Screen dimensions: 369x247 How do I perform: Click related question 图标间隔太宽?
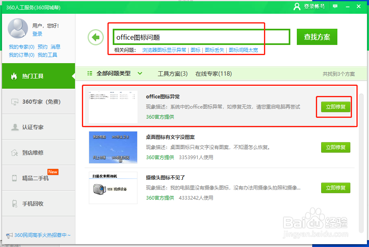click(x=243, y=50)
